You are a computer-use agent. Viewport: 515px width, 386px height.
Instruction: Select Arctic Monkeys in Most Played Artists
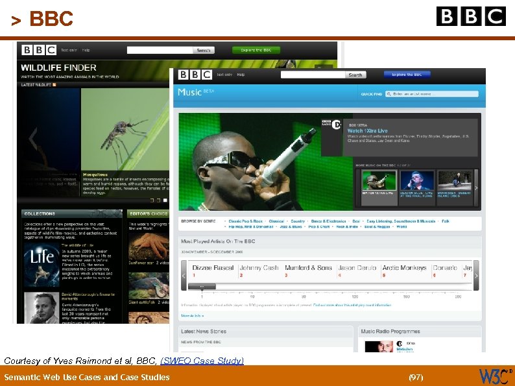(404, 268)
